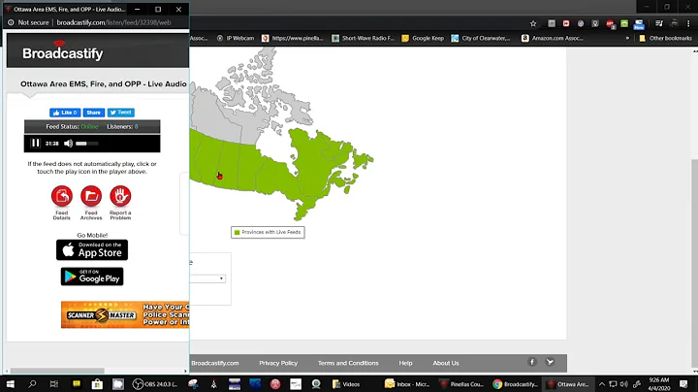
Task: Click the Facebook Like button
Action: coord(65,113)
